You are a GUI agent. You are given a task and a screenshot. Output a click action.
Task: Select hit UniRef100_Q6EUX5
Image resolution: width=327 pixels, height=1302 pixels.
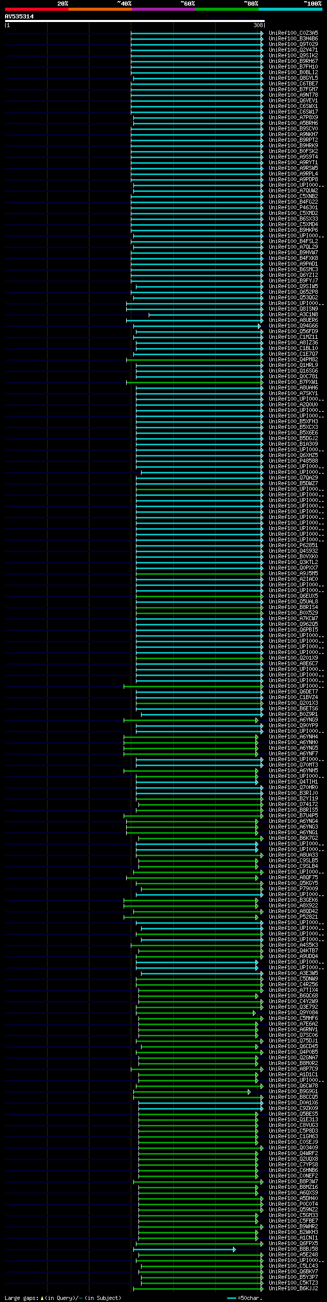pos(293,596)
